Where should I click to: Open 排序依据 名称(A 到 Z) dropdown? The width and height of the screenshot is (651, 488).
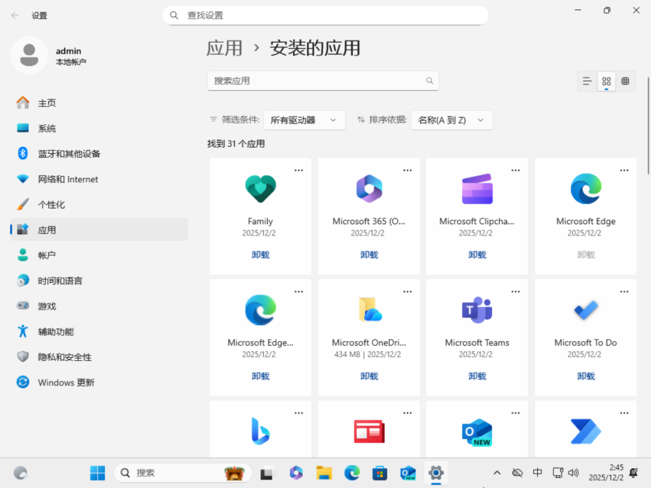pyautogui.click(x=451, y=120)
